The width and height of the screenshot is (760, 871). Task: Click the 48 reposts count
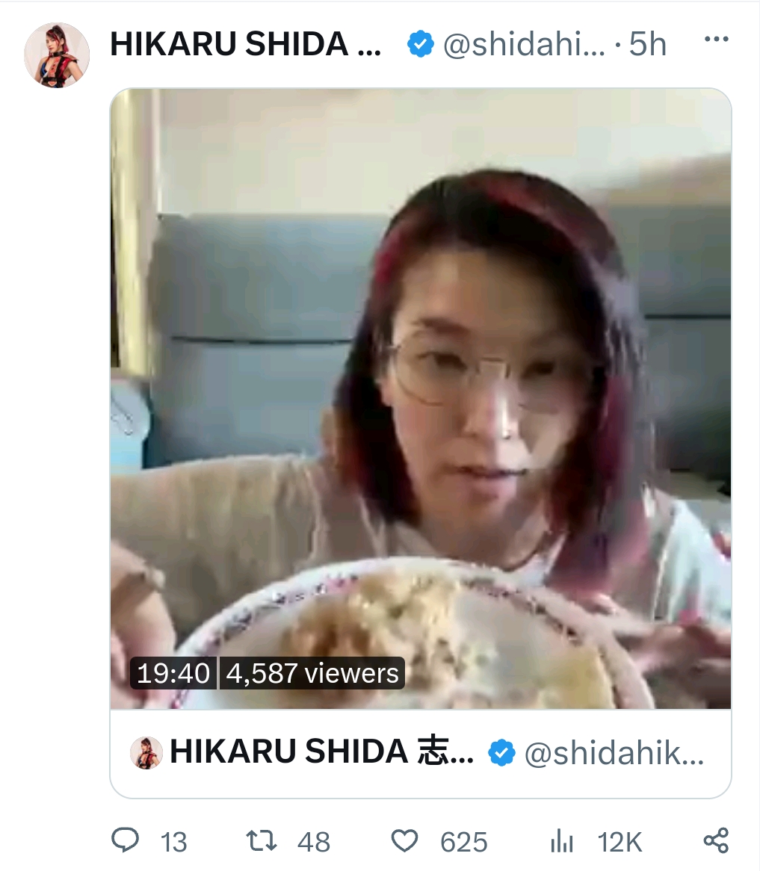tap(314, 842)
